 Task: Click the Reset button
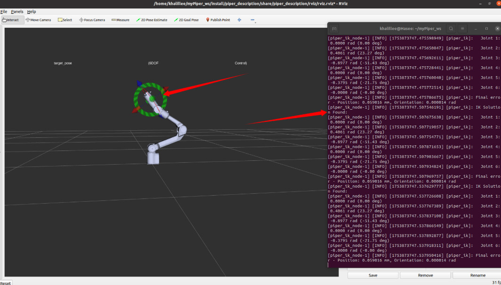click(6, 283)
